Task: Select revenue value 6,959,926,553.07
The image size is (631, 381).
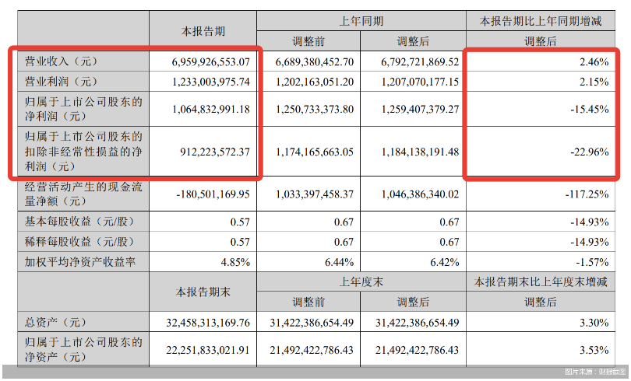Action: pyautogui.click(x=202, y=61)
